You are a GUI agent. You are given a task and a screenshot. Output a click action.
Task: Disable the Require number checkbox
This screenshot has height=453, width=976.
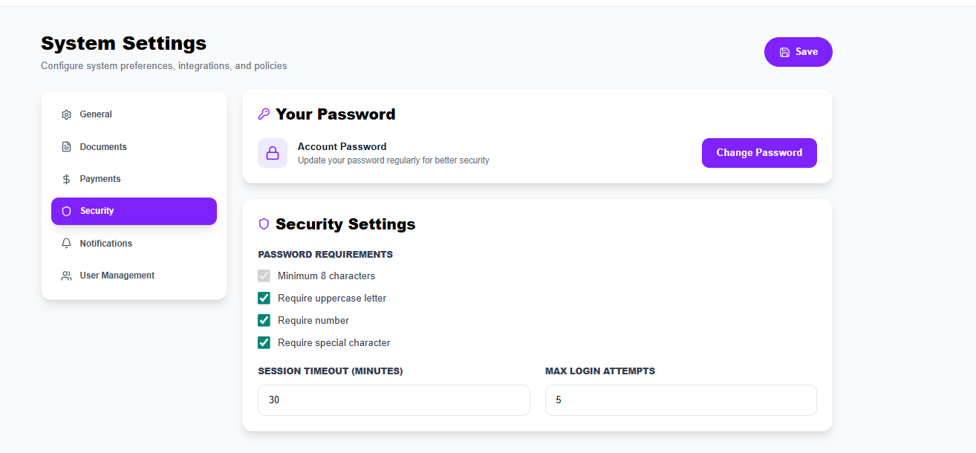(x=264, y=321)
